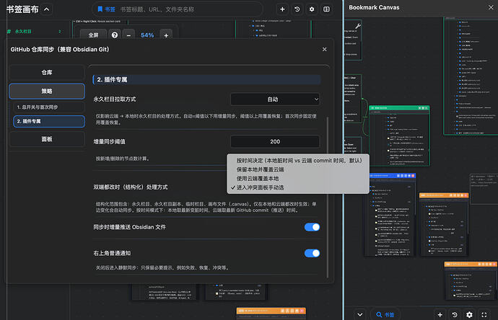Viewport: 498px width, 320px height.
Task: Click the fullscreen expand icon in the bottom-right toolbar
Action: click(x=484, y=315)
